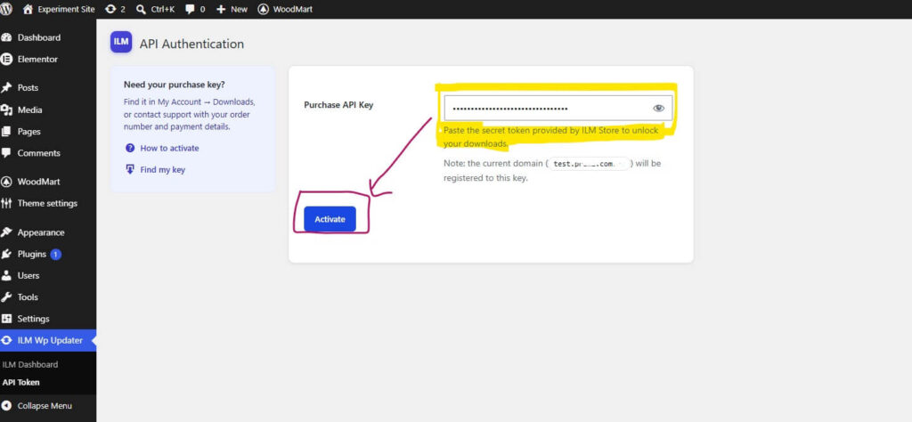This screenshot has height=422, width=912.
Task: Click the Plugins plug icon
Action: click(6, 254)
